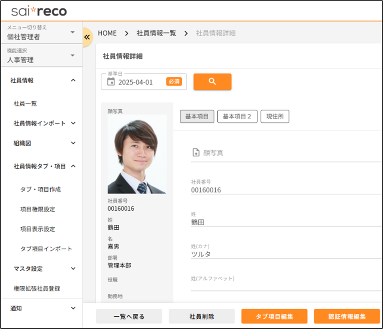This screenshot has height=329, width=383.
Task: Click the calendar icon in 基準日 field
Action: (111, 82)
